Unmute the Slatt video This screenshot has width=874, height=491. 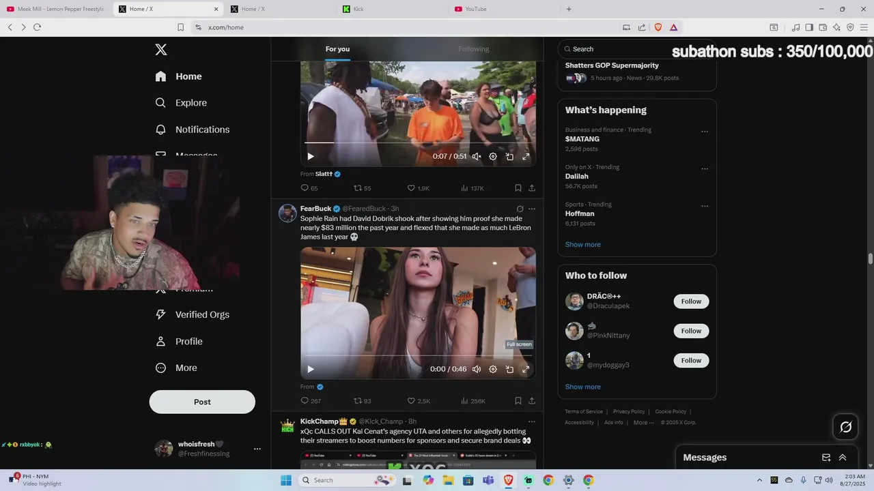(x=477, y=156)
